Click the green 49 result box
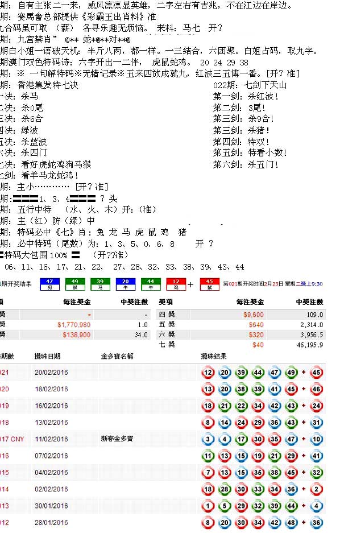 point(74,284)
